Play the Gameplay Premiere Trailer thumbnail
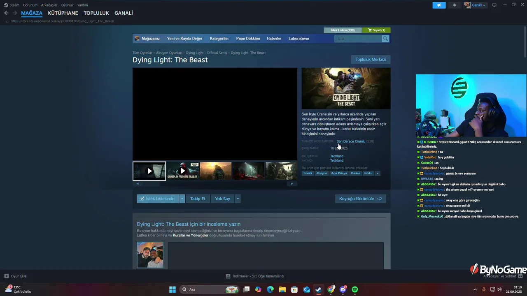 coord(183,171)
